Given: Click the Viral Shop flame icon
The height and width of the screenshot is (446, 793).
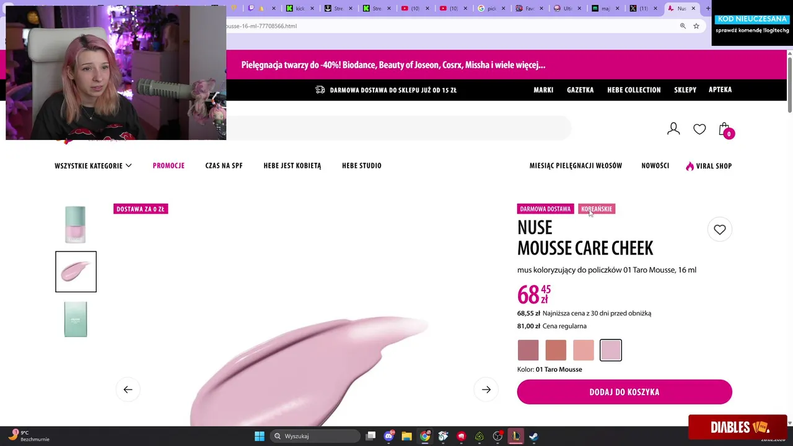Looking at the screenshot, I should (690, 166).
